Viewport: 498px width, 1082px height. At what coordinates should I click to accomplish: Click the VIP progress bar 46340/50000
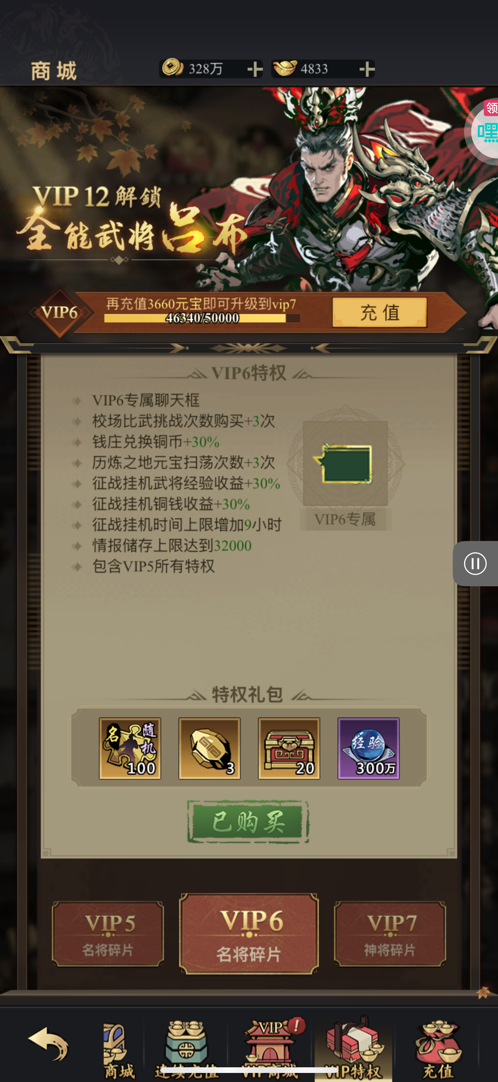pyautogui.click(x=202, y=318)
